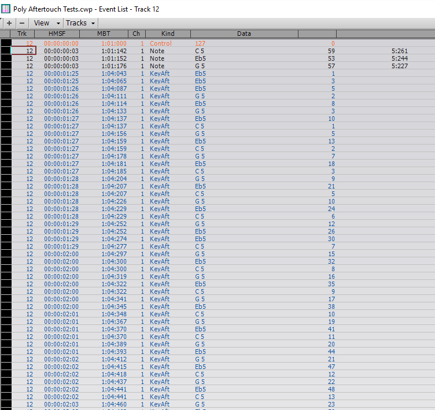This screenshot has width=435, height=410.
Task: Click the Event List window icon
Action: point(6,9)
